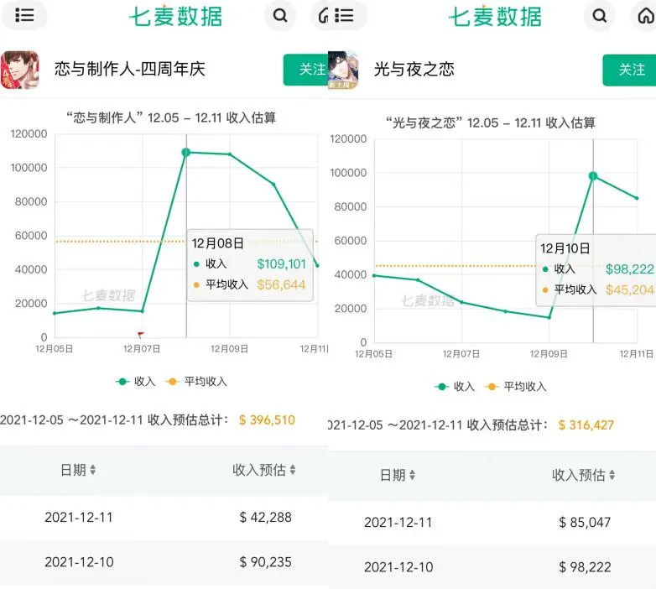
Task: Select chart title “光与夜之恋” 12.05 – 12.11 收入估算
Action: [491, 123]
